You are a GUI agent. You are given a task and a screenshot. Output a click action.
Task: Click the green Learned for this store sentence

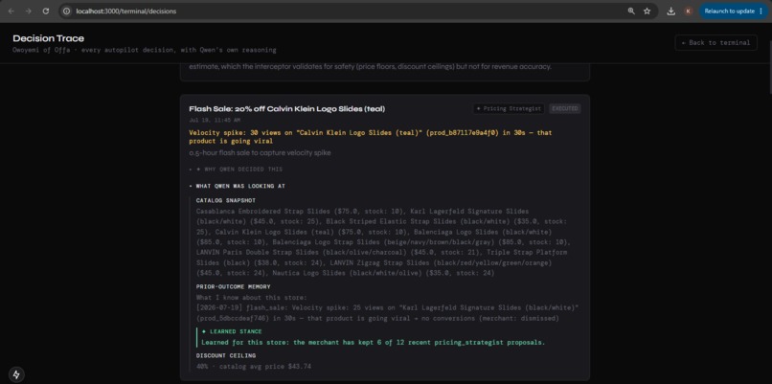(374, 342)
